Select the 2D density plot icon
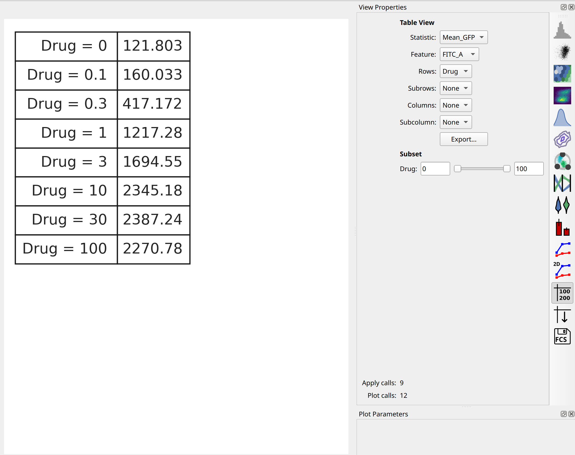The width and height of the screenshot is (575, 455). [562, 96]
